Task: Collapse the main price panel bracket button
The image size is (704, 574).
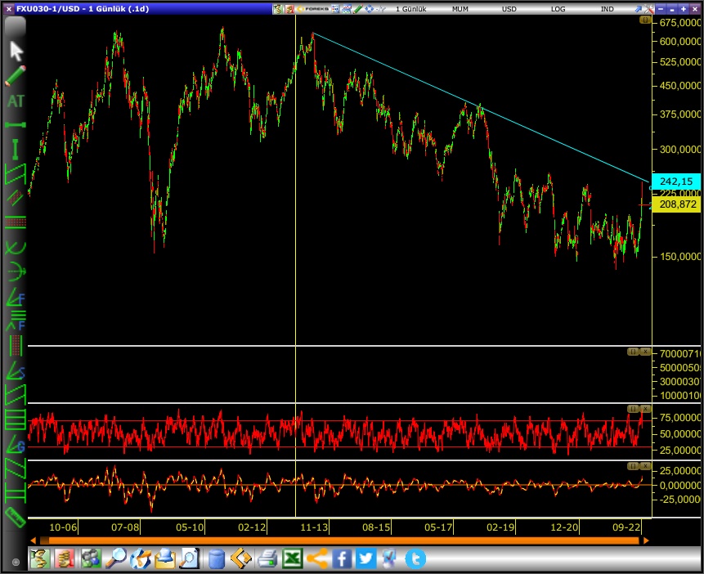Action: (x=645, y=20)
